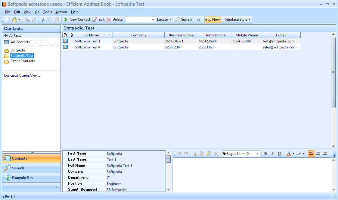This screenshot has width=338, height=200.
Task: Click the New file icon in toolbar
Action: pyautogui.click(x=8, y=20)
